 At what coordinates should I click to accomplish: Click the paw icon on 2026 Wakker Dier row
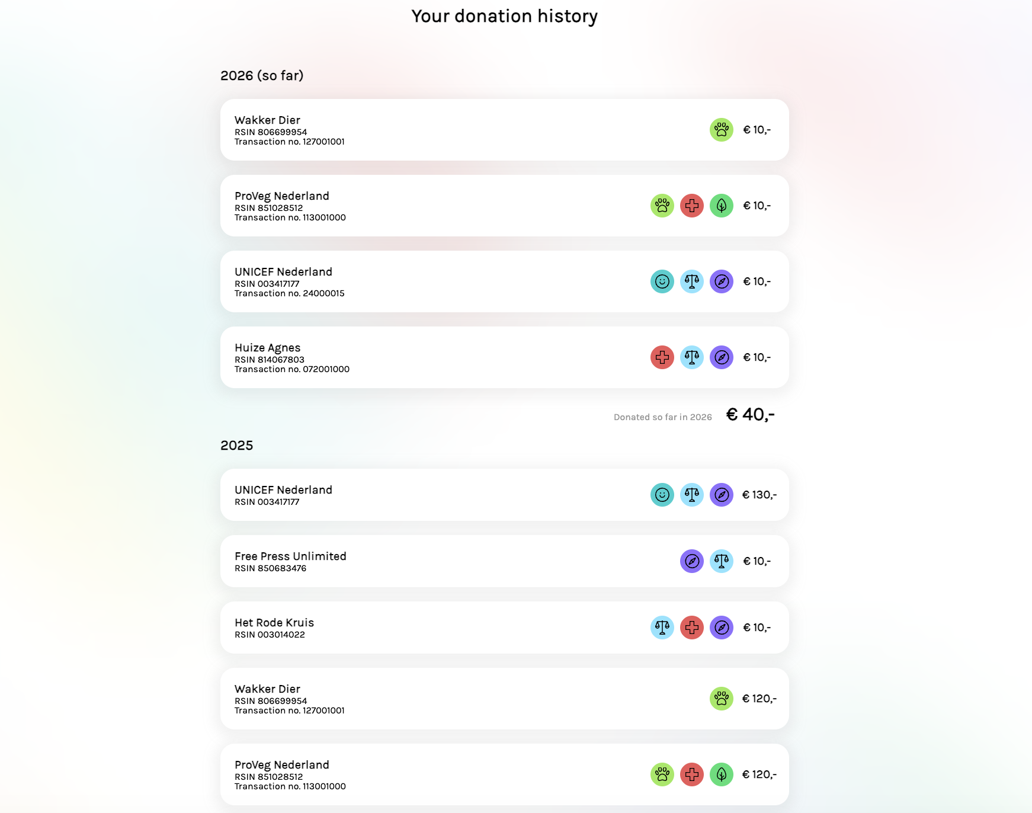[x=721, y=130]
